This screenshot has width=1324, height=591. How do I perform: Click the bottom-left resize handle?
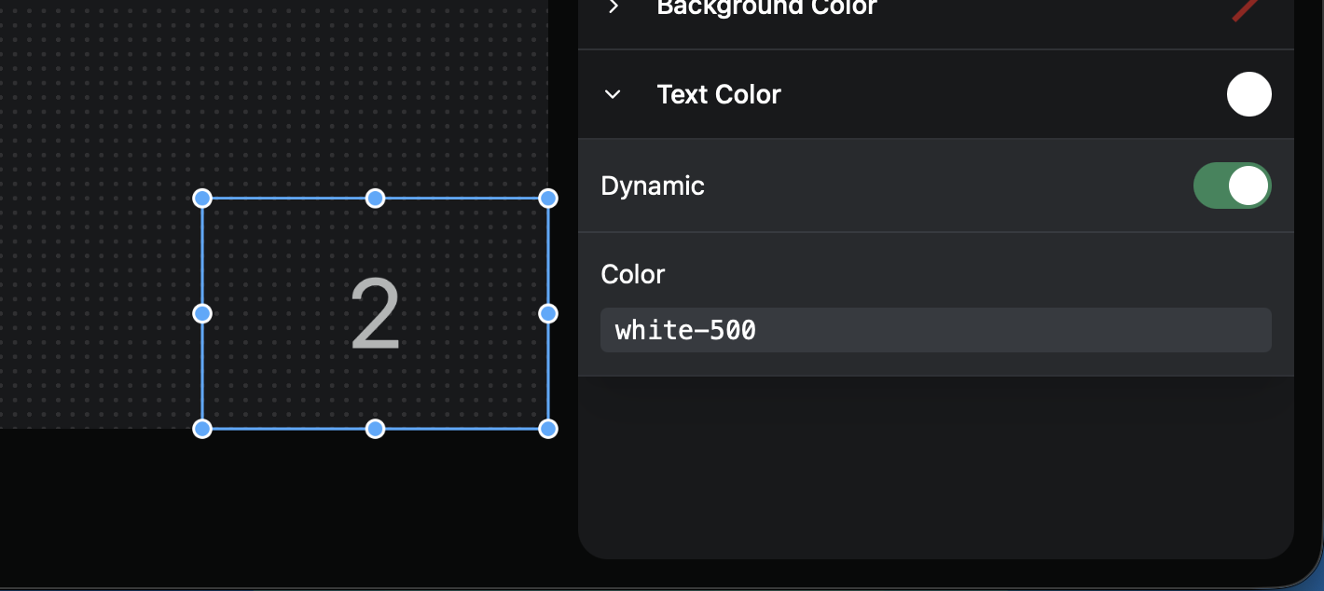pyautogui.click(x=202, y=429)
